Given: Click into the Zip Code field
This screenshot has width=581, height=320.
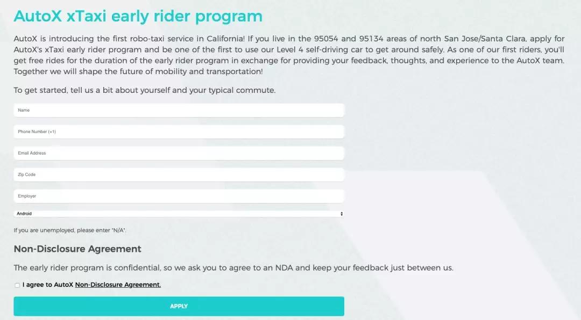Looking at the screenshot, I should click(179, 174).
